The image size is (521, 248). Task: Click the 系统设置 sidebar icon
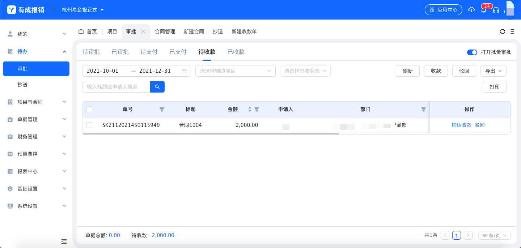click(10, 206)
